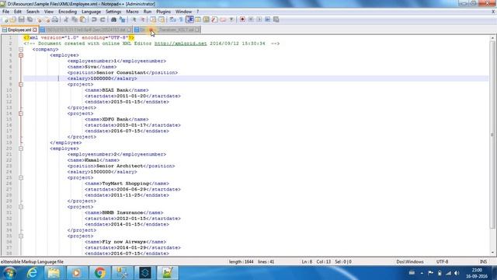The width and height of the screenshot is (497, 280).
Task: Collapse second employee fold marker on line 20
Action: coord(21,149)
